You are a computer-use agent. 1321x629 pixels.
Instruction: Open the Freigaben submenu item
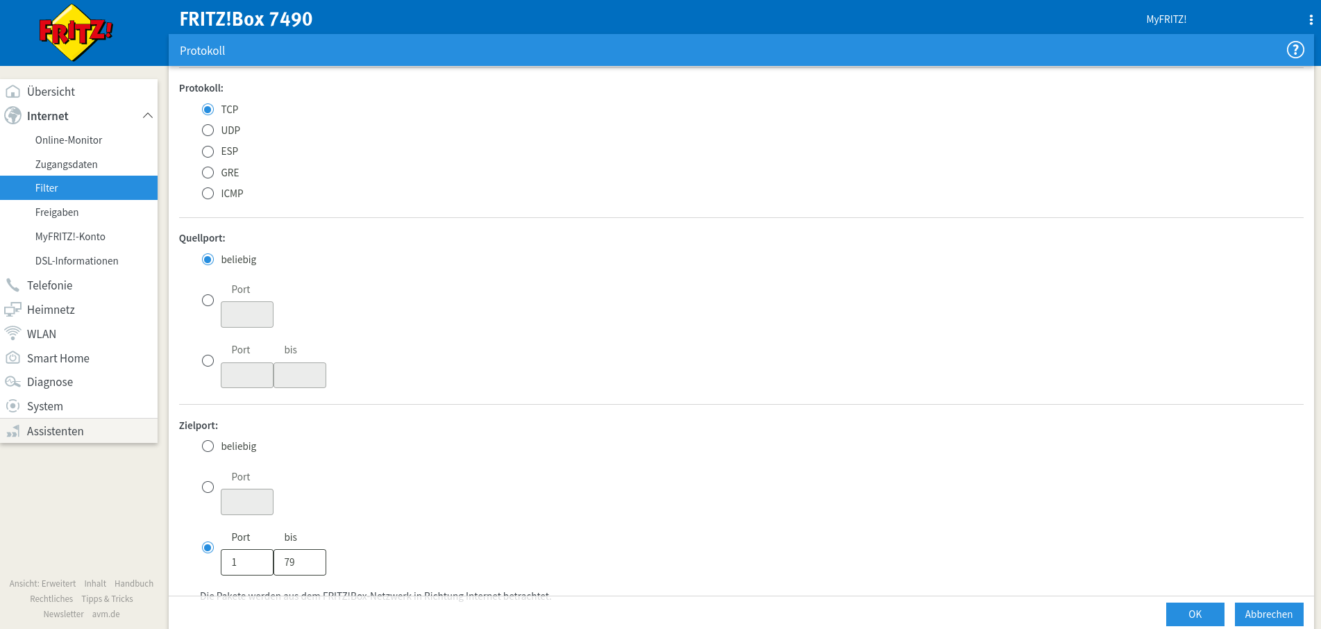[x=57, y=212]
